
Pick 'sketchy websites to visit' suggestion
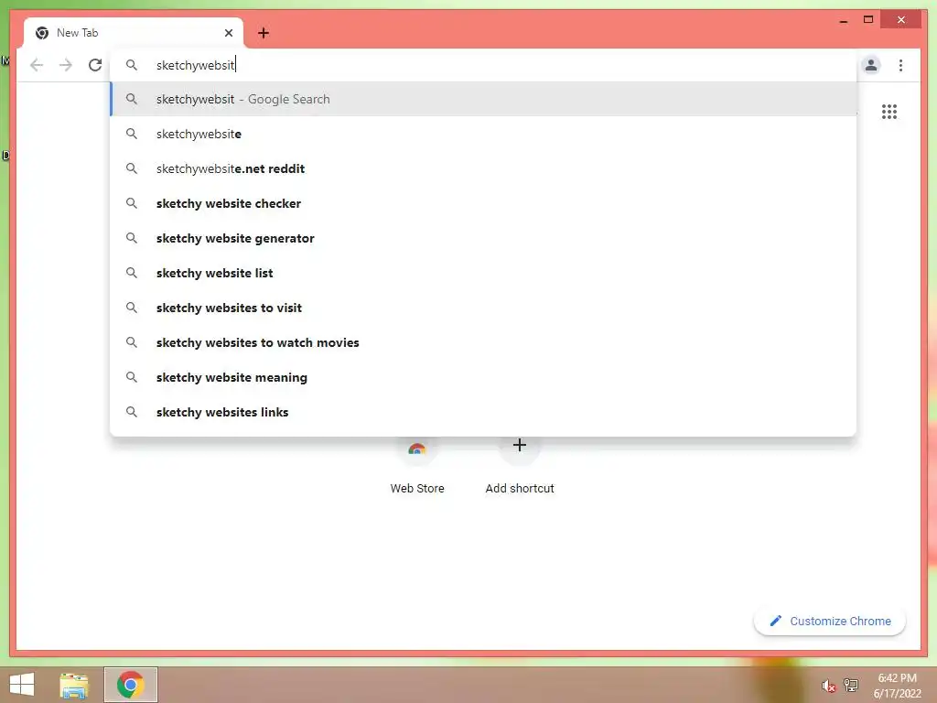pos(483,308)
